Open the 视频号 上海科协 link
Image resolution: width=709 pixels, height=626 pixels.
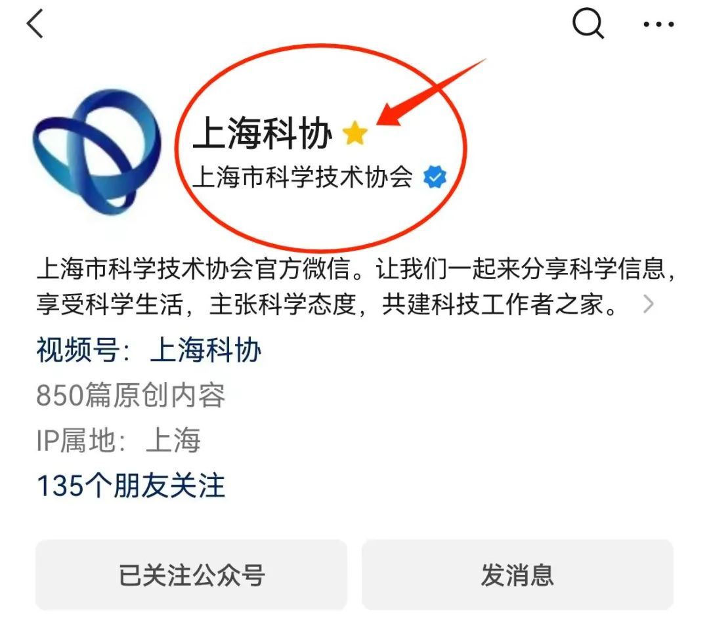pyautogui.click(x=149, y=349)
